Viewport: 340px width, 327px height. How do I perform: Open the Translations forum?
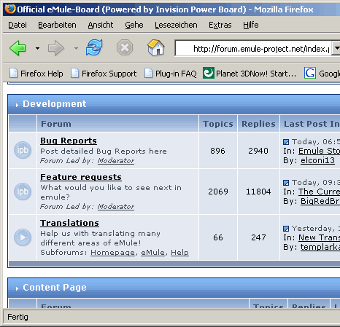[69, 223]
